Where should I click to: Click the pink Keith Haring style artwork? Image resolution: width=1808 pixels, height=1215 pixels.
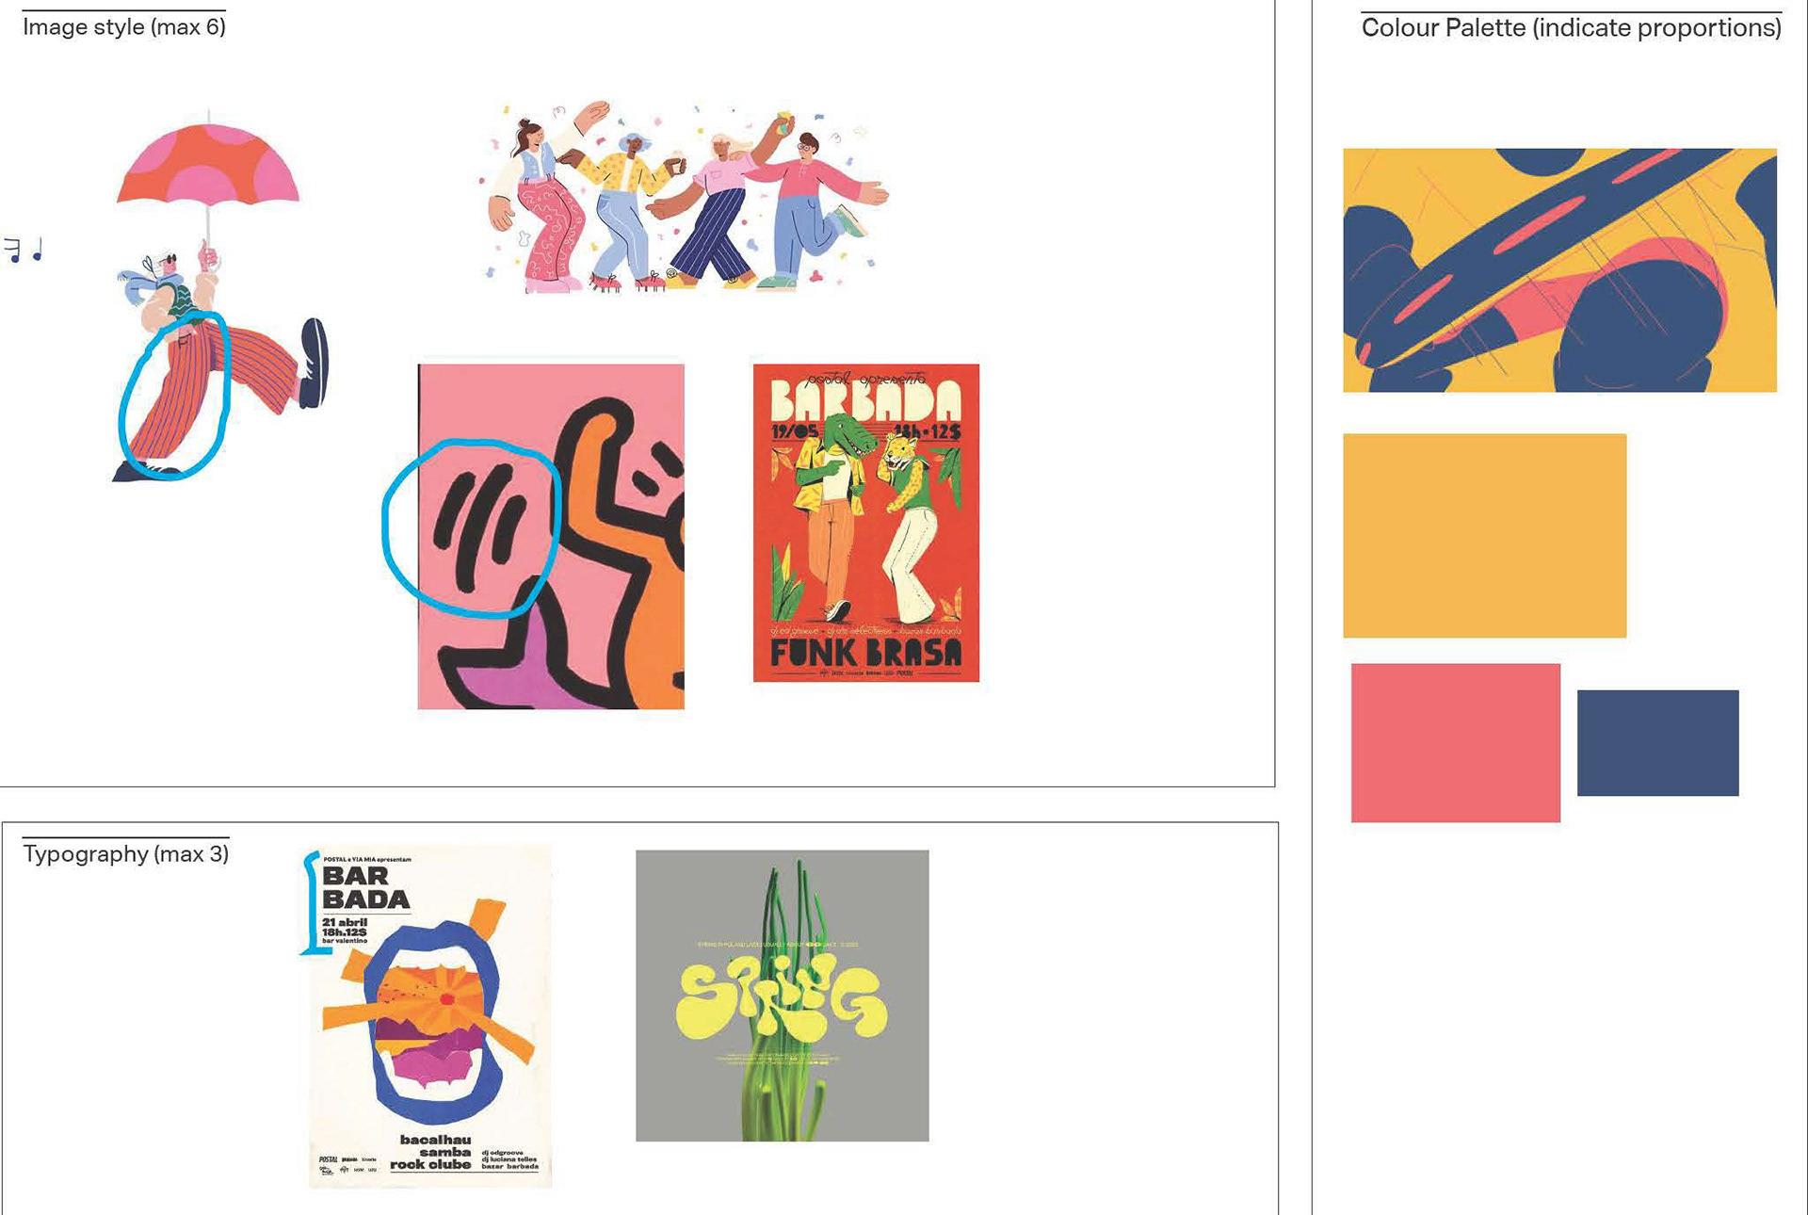tap(551, 536)
